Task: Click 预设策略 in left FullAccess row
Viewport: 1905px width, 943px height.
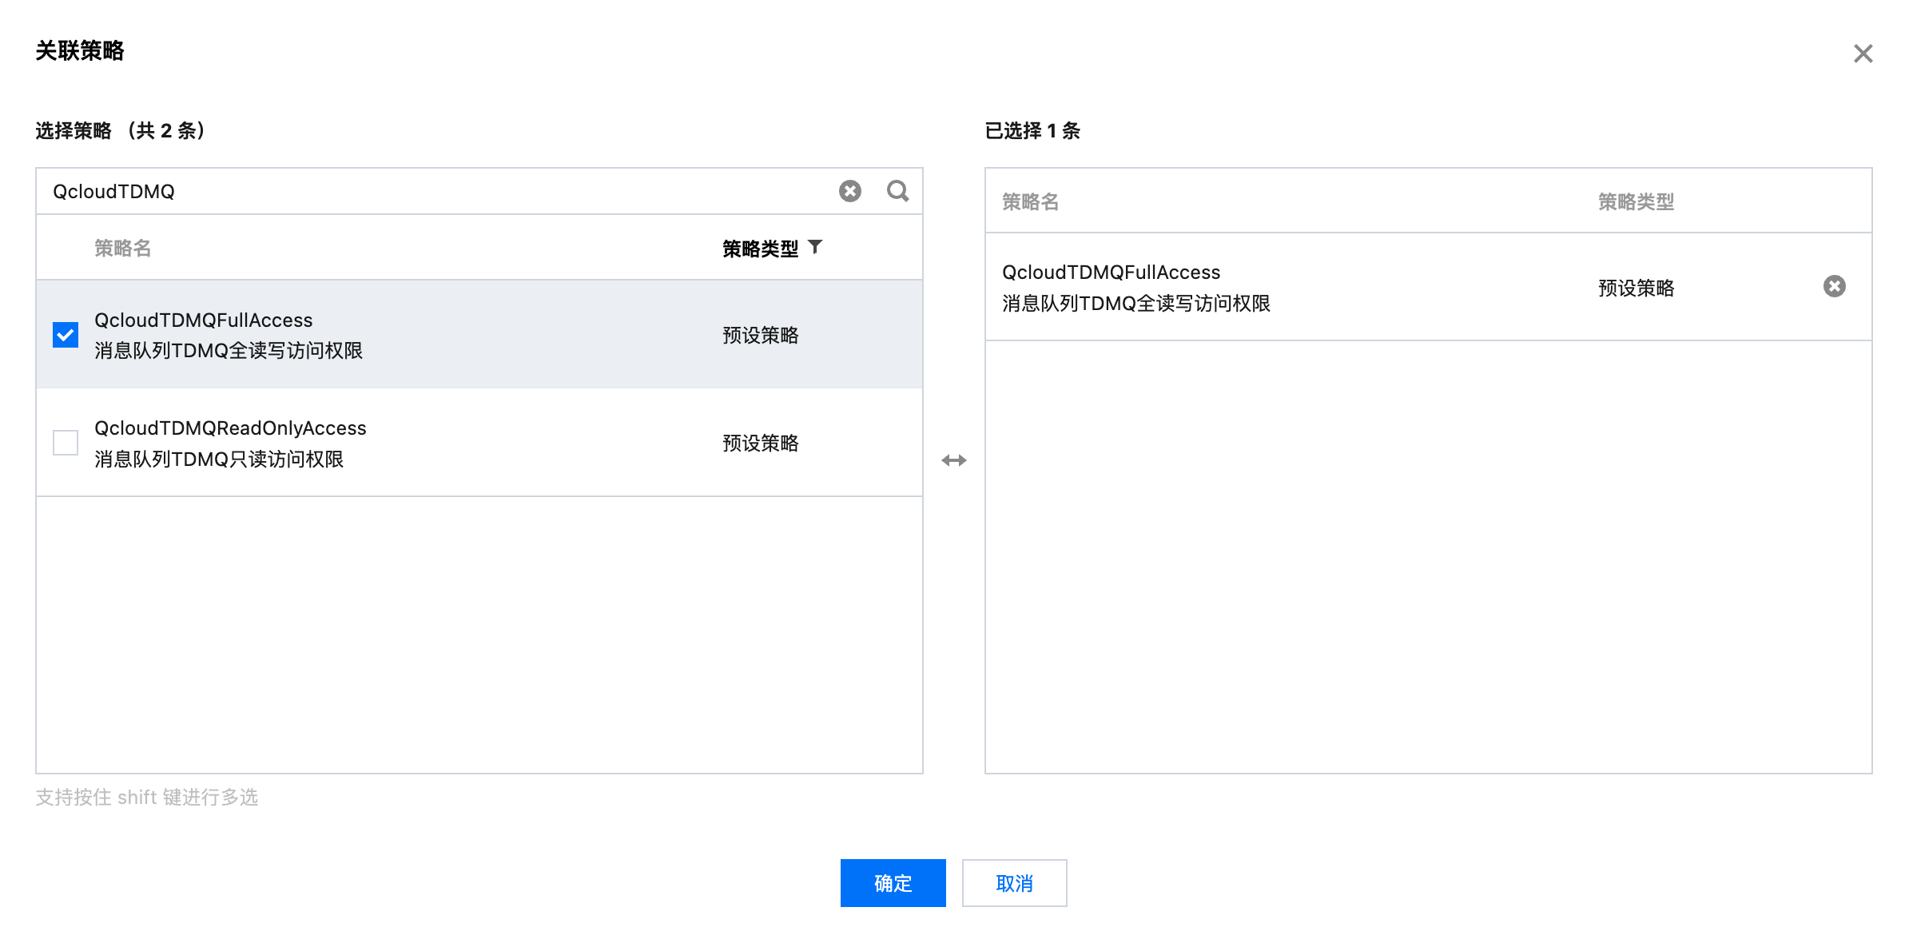Action: (761, 336)
